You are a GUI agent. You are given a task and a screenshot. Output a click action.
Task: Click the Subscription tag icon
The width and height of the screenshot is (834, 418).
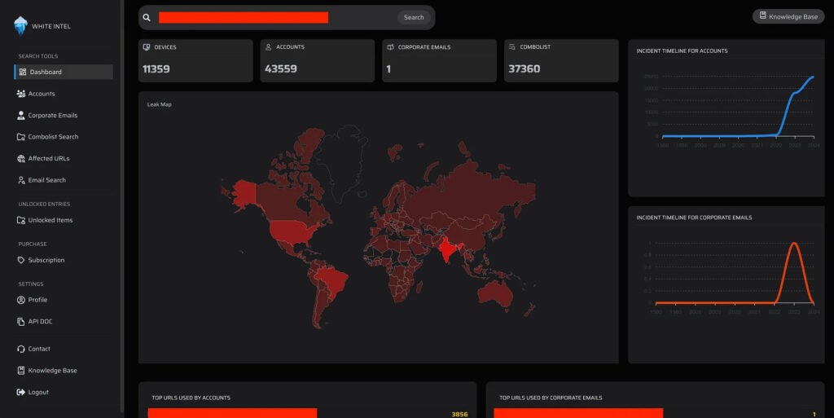(x=20, y=260)
